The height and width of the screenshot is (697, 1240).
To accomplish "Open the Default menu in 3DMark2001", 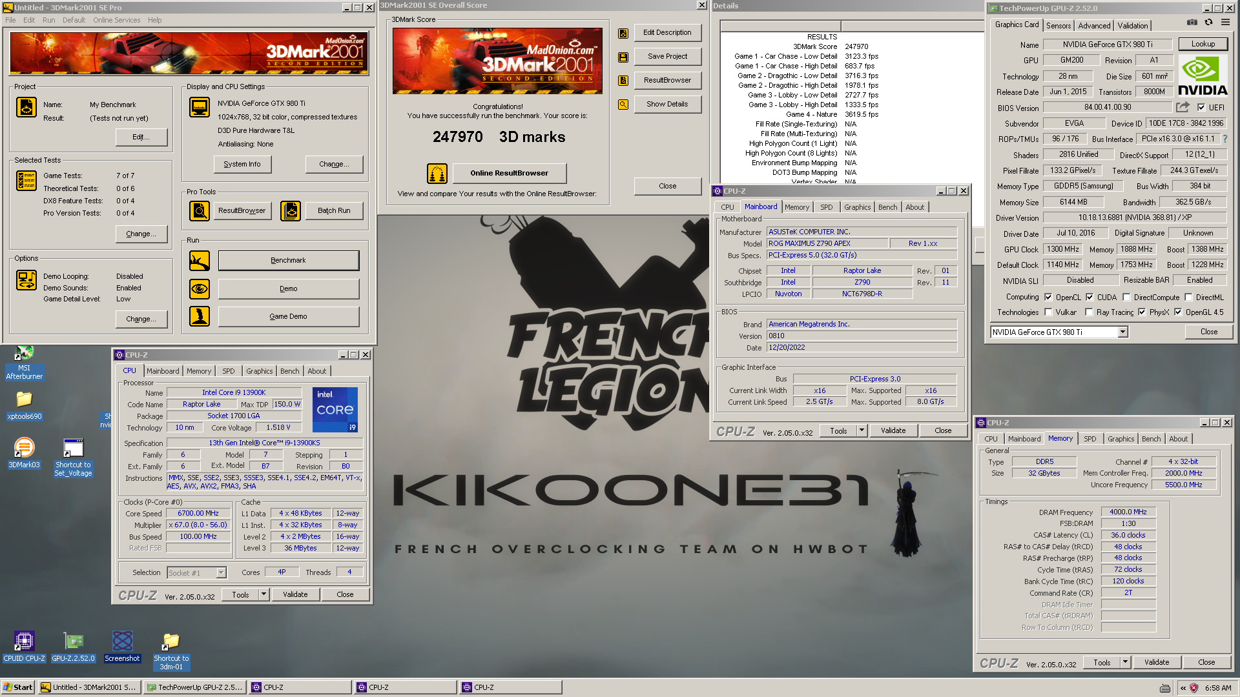I will (74, 20).
